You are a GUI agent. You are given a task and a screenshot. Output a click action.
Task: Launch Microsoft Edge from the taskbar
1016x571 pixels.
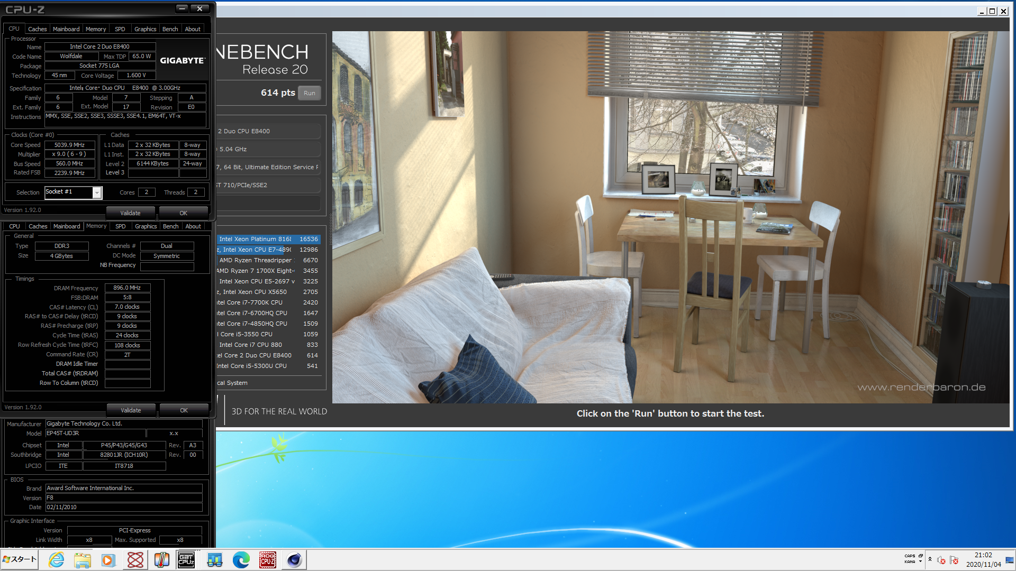pos(241,560)
